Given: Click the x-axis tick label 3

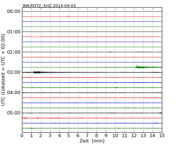Looking at the screenshot, I should click(x=50, y=136).
